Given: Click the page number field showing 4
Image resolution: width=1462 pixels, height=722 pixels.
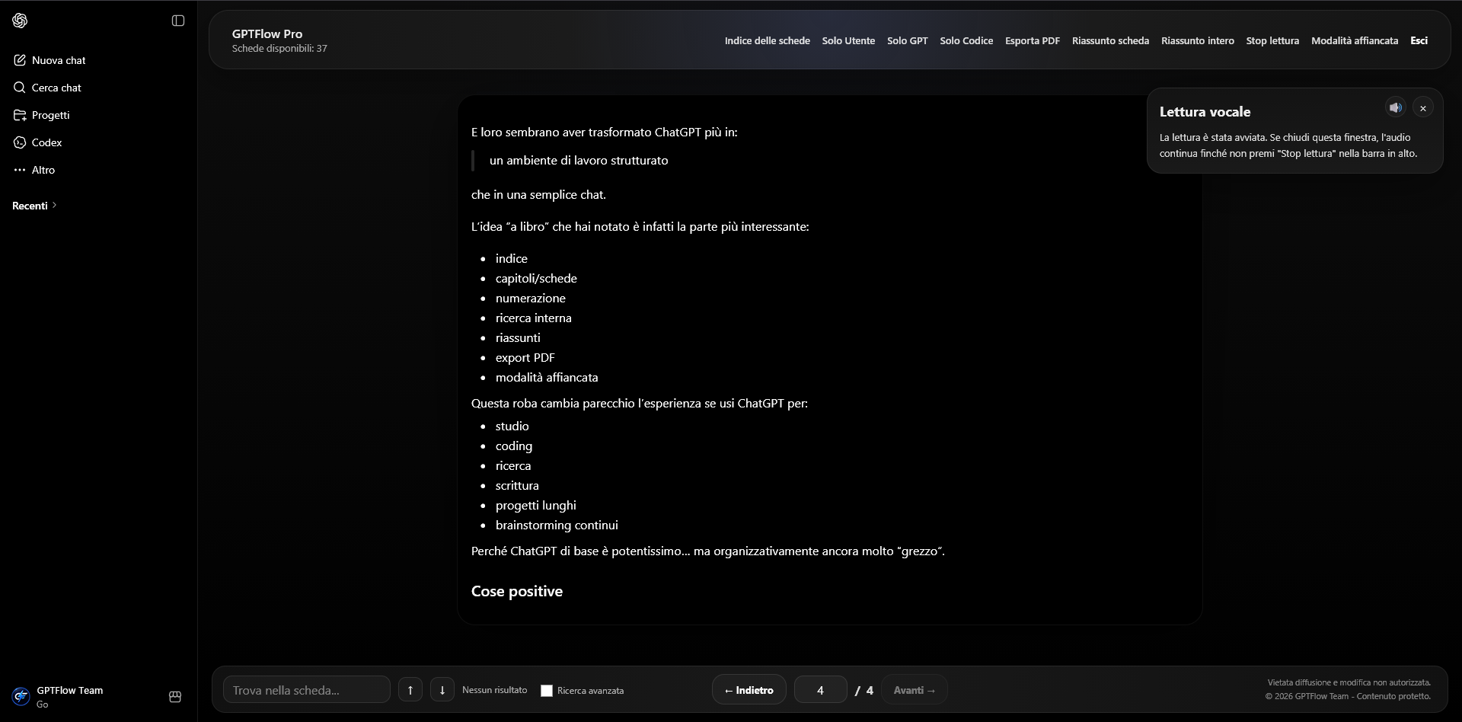Looking at the screenshot, I should pos(821,690).
